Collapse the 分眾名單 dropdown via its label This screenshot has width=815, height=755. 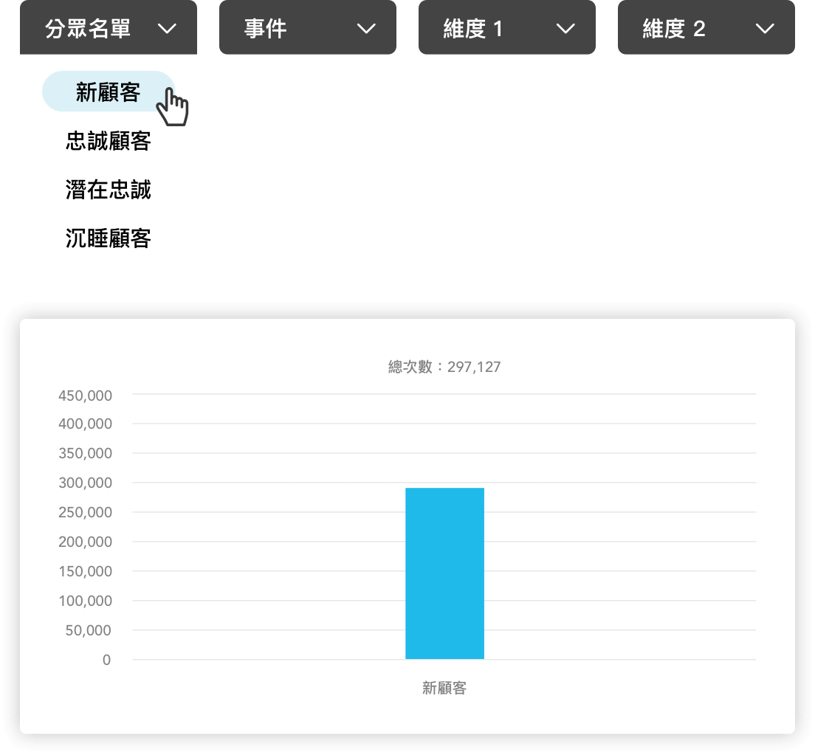click(x=88, y=29)
